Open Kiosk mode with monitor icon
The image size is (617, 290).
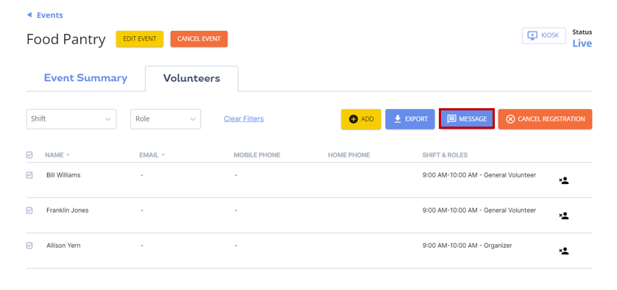coord(532,35)
